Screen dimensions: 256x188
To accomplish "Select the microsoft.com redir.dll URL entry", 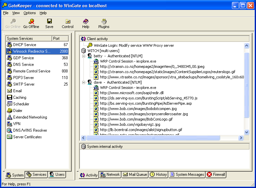I will point(132,93).
